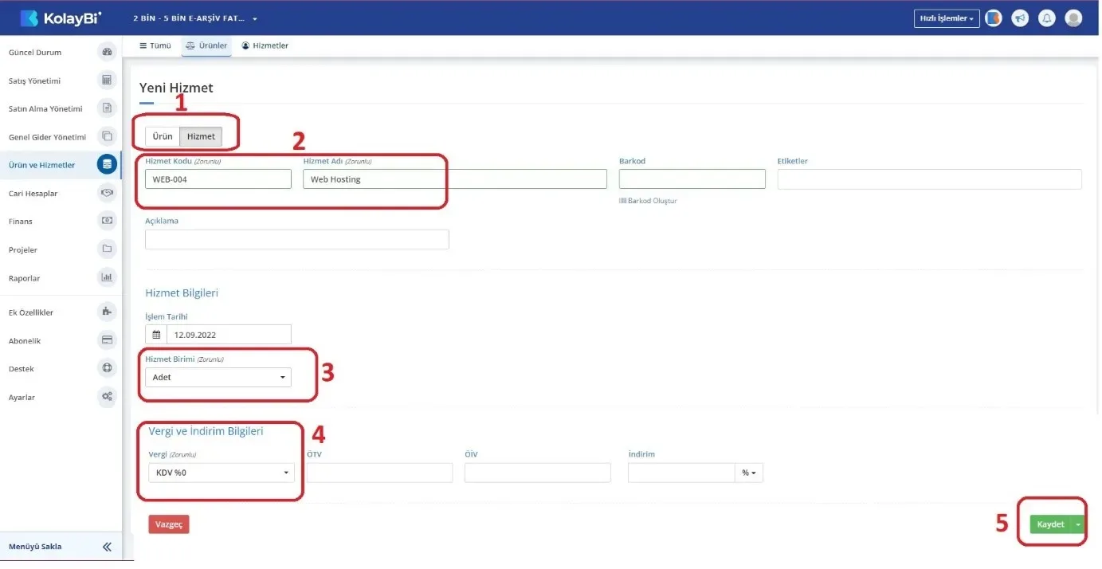Click the Abonelik credit card icon

[x=107, y=340]
